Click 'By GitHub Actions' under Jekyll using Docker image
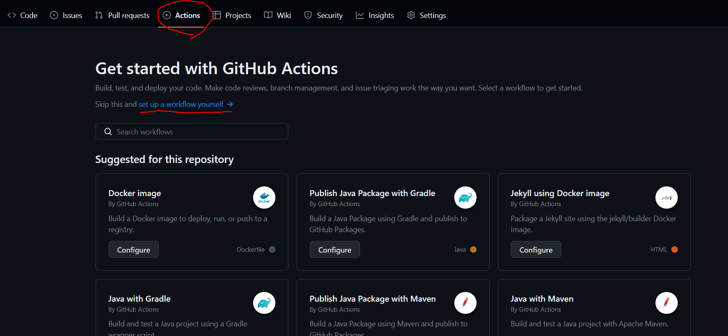 pos(536,204)
